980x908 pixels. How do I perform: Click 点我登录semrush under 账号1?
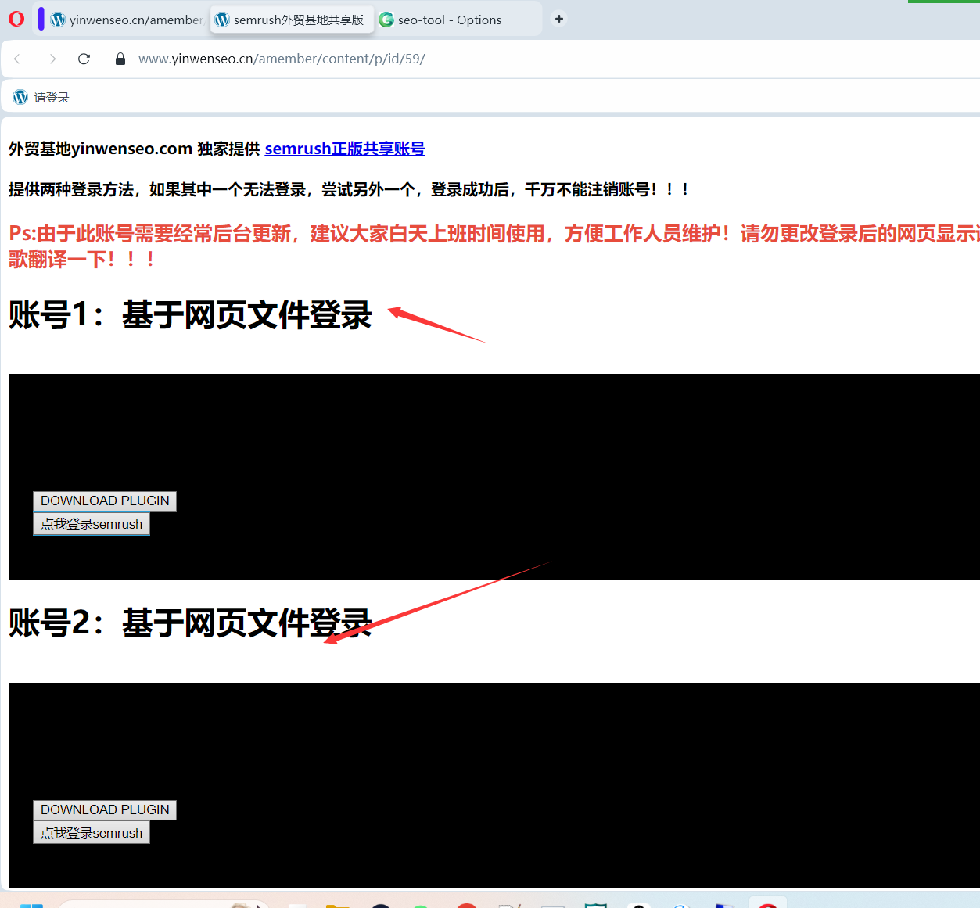91,524
